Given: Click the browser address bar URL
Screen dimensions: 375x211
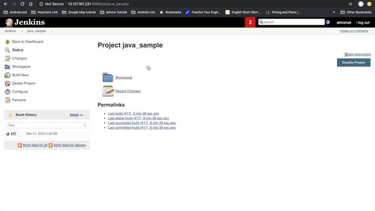Looking at the screenshot, I should pyautogui.click(x=98, y=4).
